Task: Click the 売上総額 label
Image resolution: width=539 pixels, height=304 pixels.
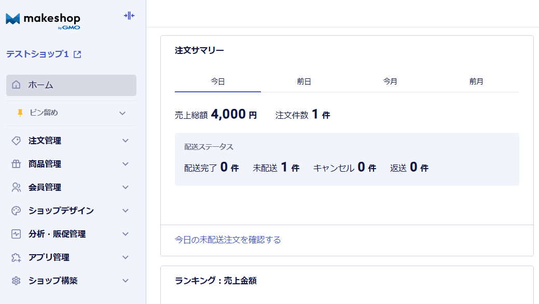Action: coord(191,115)
